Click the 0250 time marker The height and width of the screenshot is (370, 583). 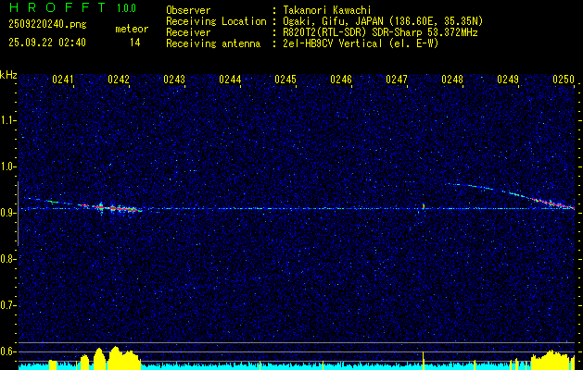pos(564,80)
